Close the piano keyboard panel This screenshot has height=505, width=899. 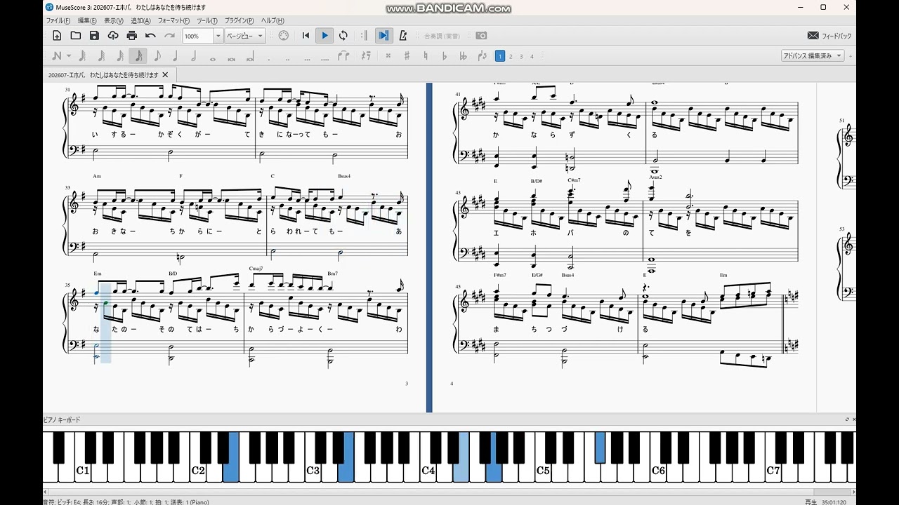[854, 419]
